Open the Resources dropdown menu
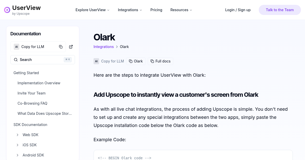The height and width of the screenshot is (160, 305). point(181,10)
